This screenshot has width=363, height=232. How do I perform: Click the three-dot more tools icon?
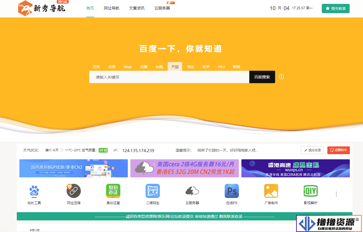[x=336, y=194]
